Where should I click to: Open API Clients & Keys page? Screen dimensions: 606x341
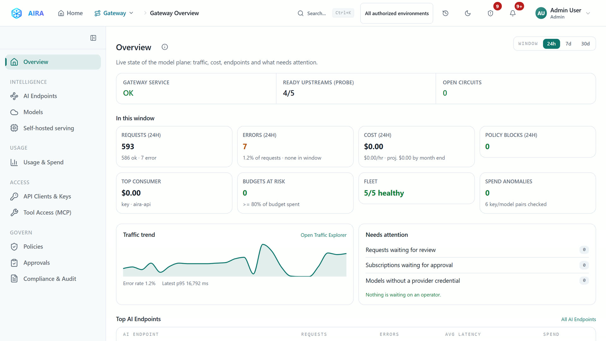[53, 196]
